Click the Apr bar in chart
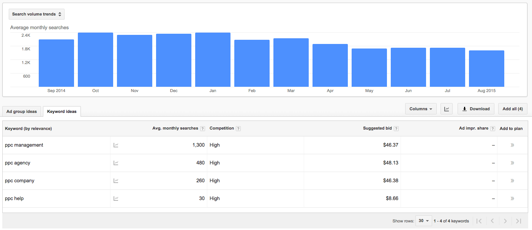 [330, 66]
